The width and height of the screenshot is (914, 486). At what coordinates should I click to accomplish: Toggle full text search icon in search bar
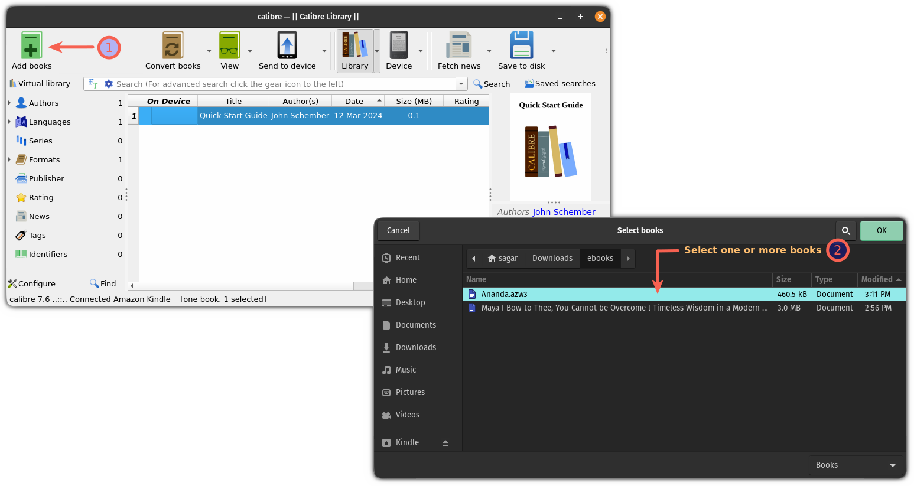pyautogui.click(x=93, y=84)
